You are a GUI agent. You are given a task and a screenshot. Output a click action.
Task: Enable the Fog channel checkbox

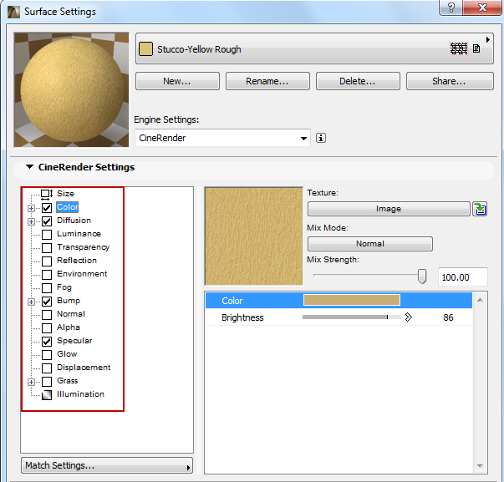(x=47, y=288)
